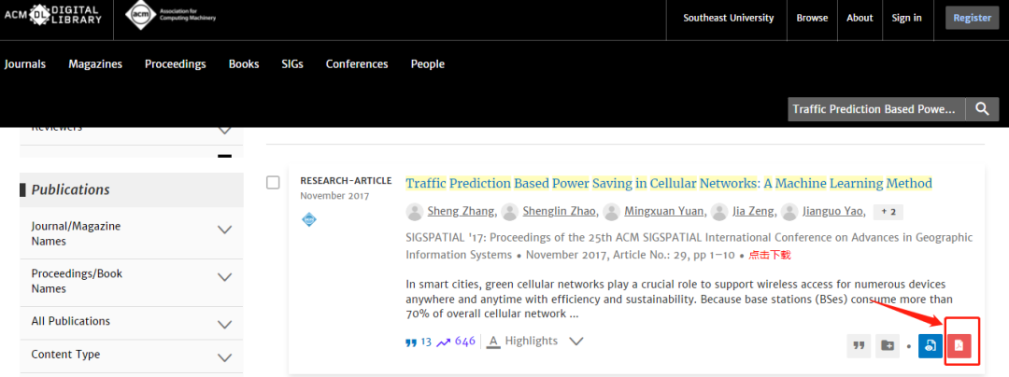Click the search magnifier icon
1009x377 pixels.
click(x=981, y=109)
